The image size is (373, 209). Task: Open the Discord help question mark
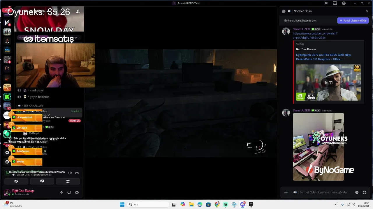point(344,3)
